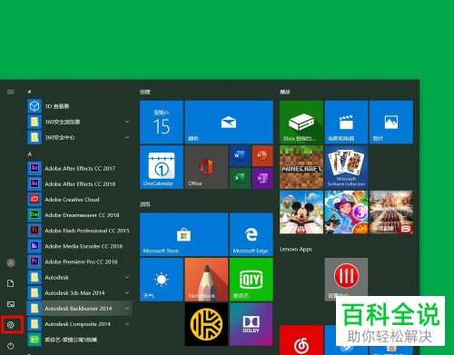The height and width of the screenshot is (355, 454).
Task: Open Microsoft Solitaire Collection tile
Action: tap(346, 167)
